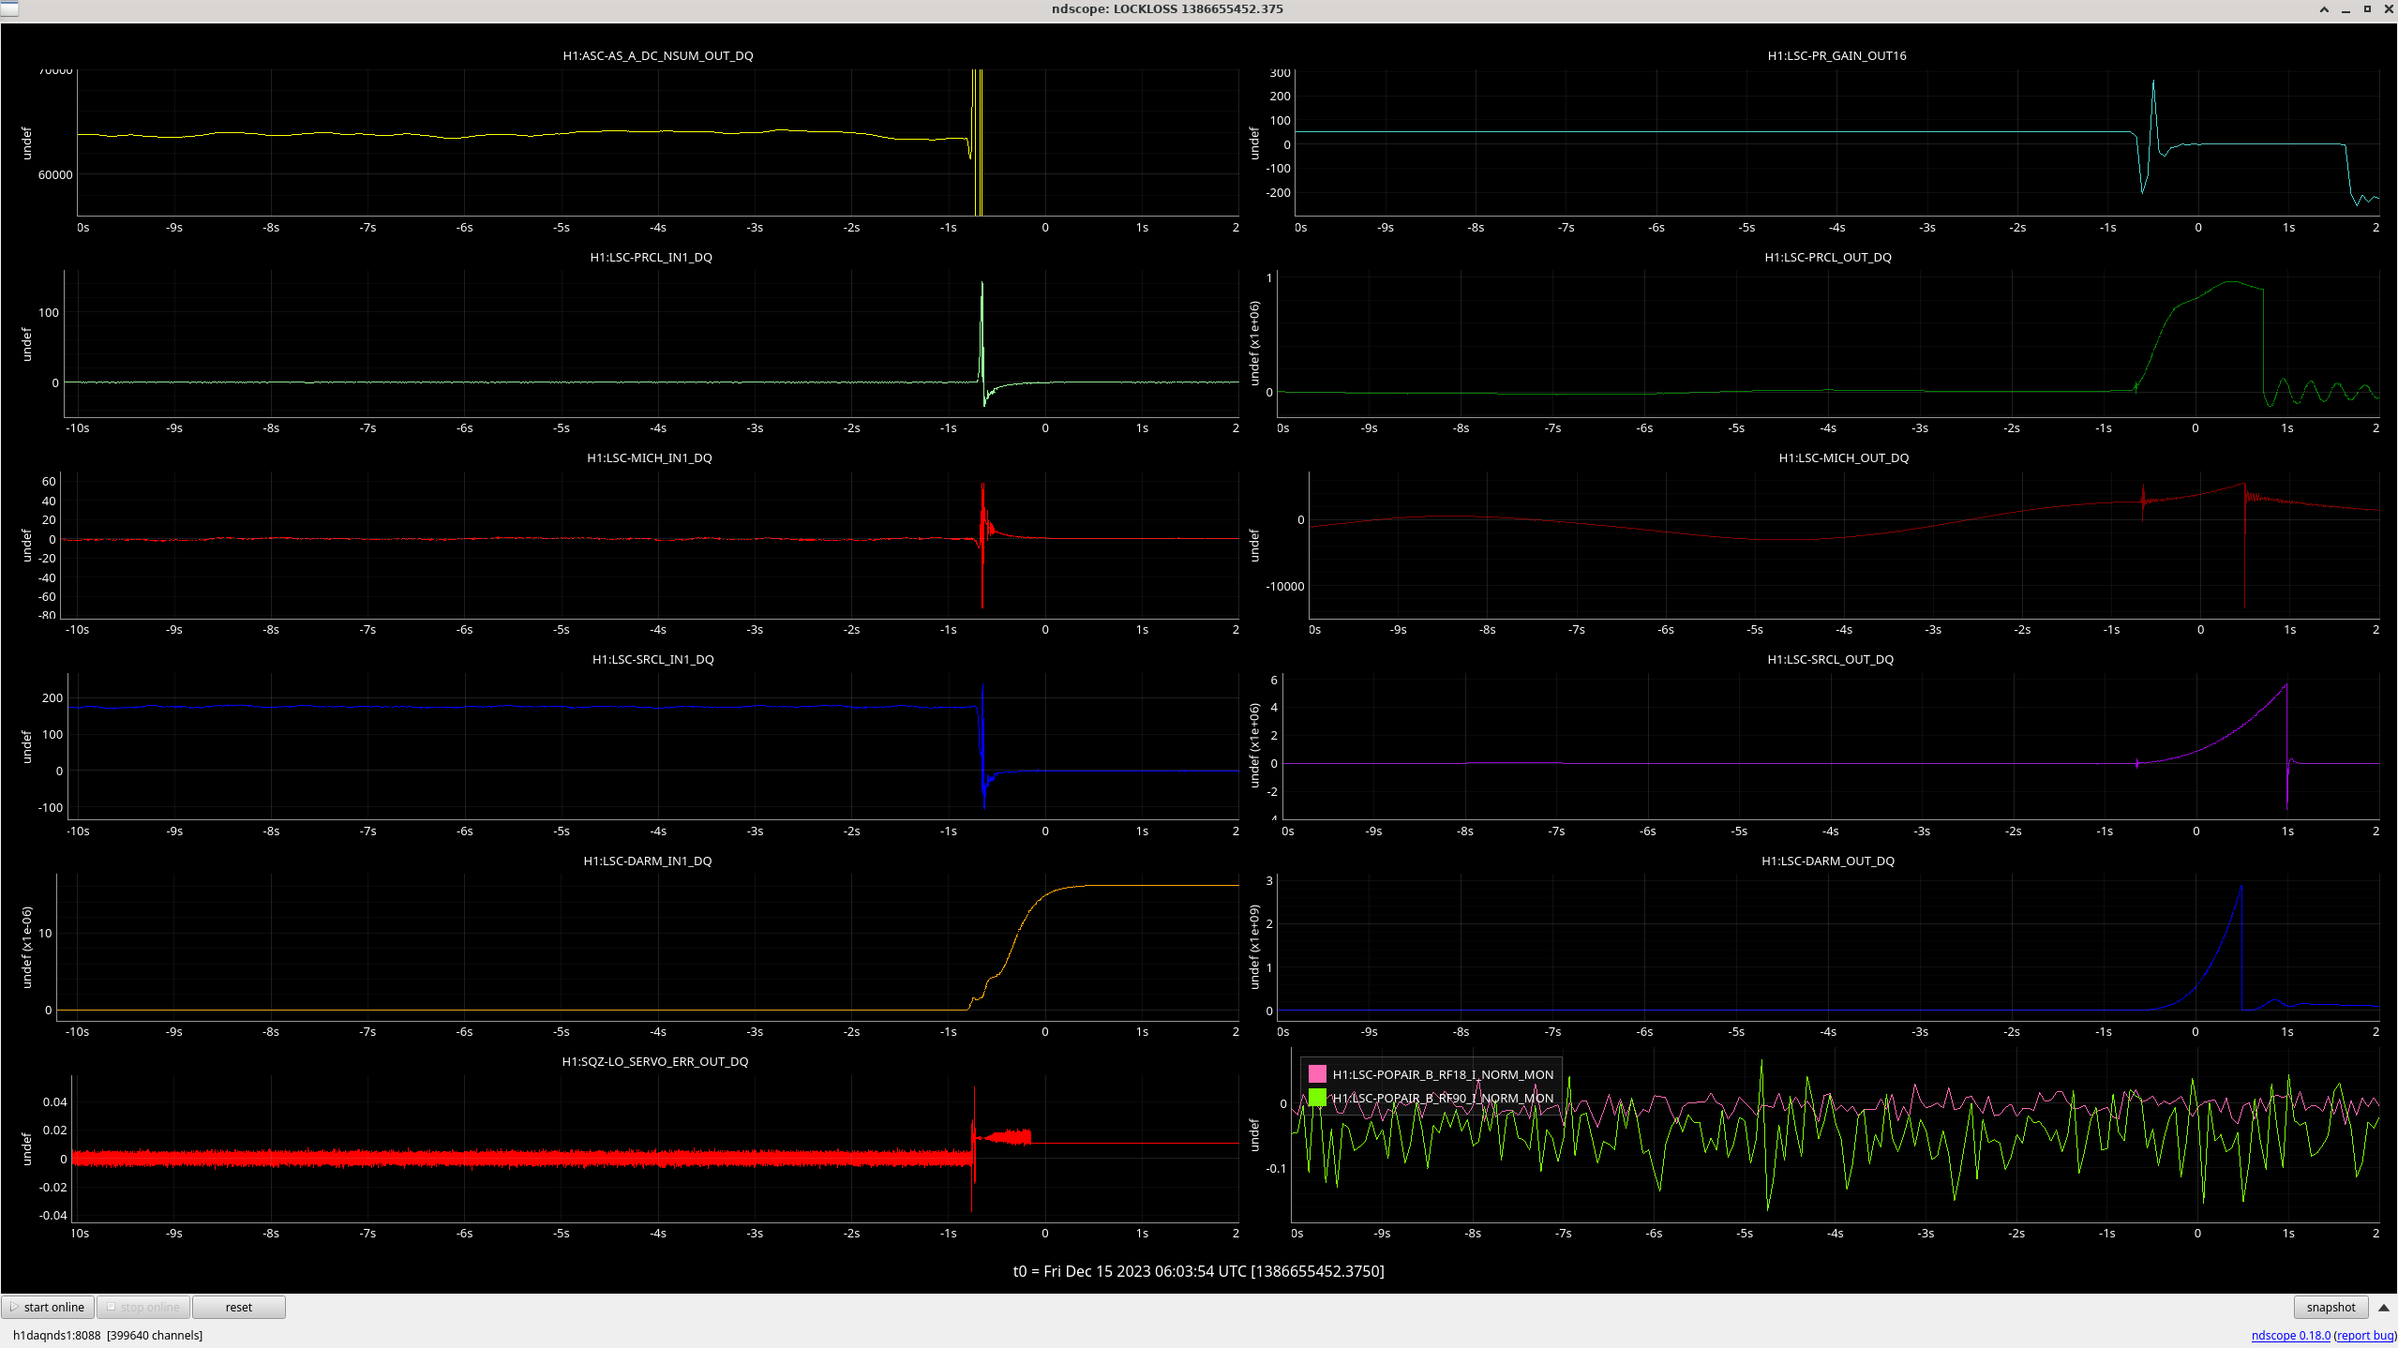Close the ndscope window
The height and width of the screenshot is (1348, 2398).
pos(2388,9)
